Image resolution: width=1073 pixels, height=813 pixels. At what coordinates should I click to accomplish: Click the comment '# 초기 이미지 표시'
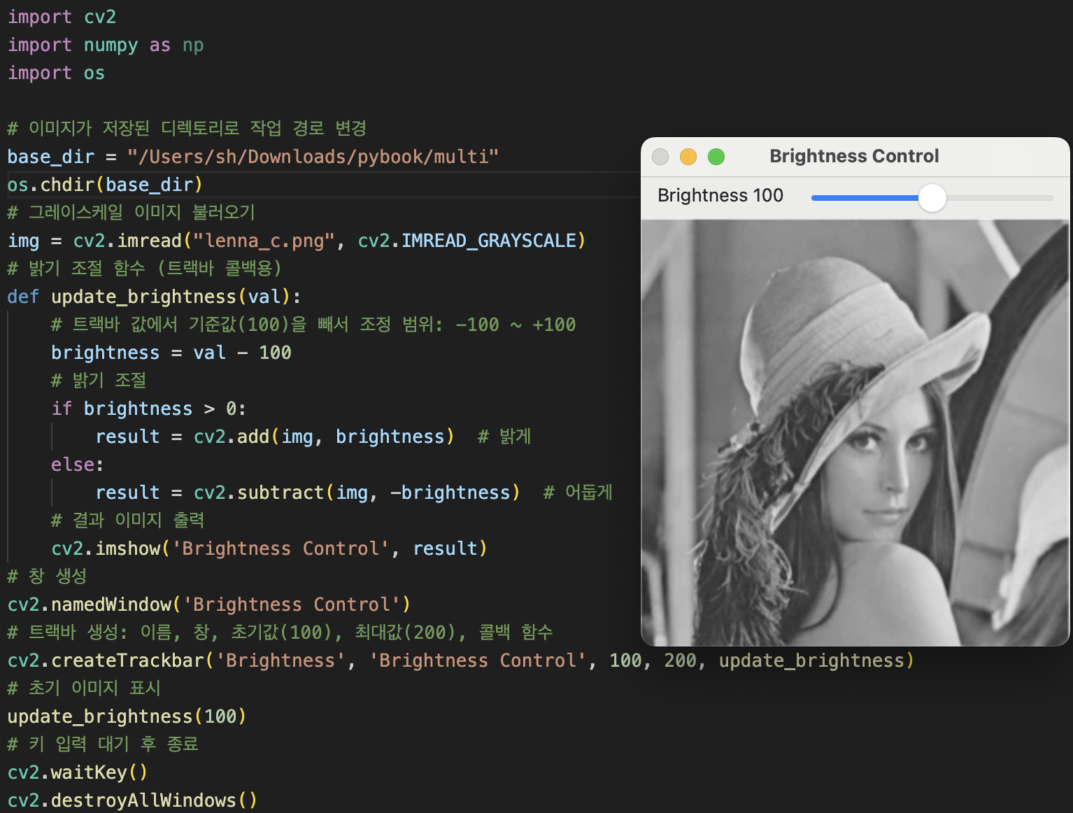84,688
